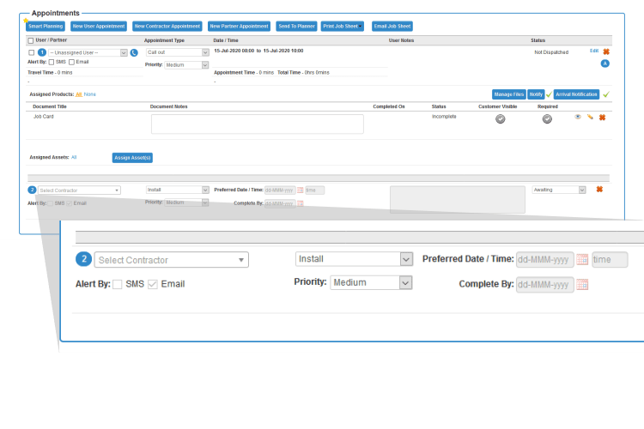Remove the Job Card document red cross
Screen dimensions: 644x429
602,117
